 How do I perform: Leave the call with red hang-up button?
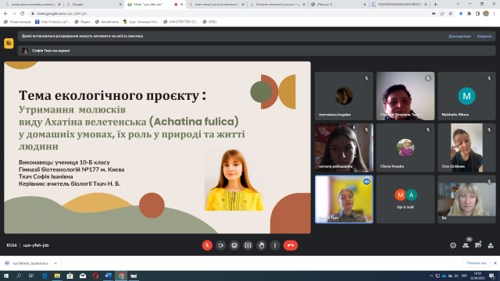pos(291,245)
